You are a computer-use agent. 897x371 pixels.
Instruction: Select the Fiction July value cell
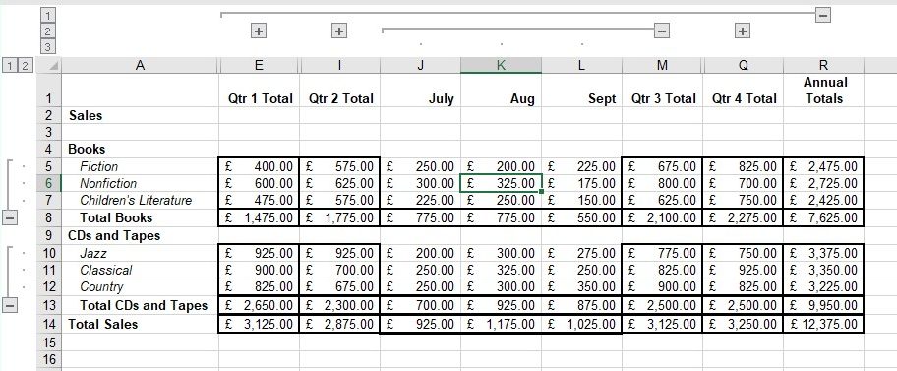coord(421,166)
